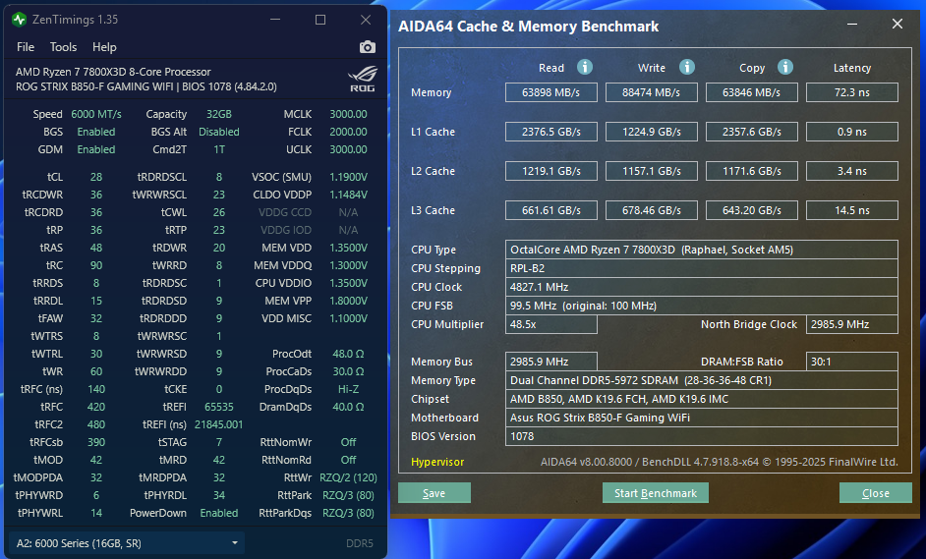Click the Close button in AIDA64

[875, 493]
